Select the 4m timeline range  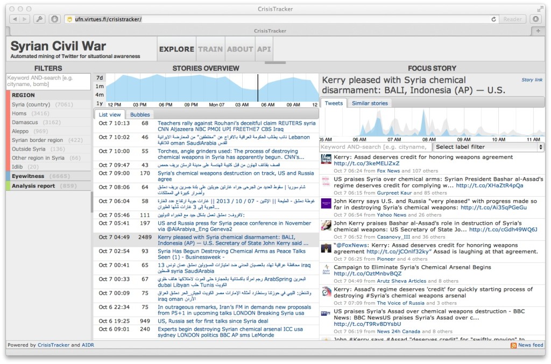(100, 95)
